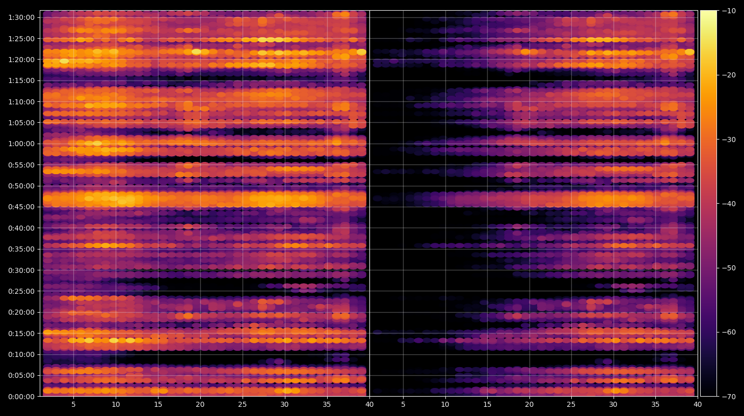The image size is (744, 416).
Task: Select the 0:10:00 time axis label
Action: tap(21, 354)
